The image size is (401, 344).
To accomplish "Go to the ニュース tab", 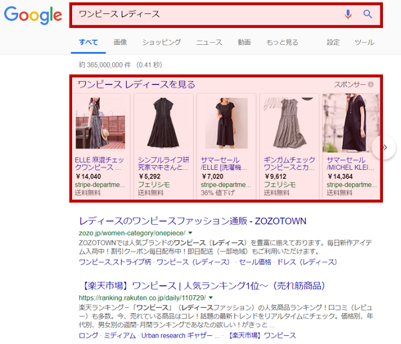I will click(209, 42).
